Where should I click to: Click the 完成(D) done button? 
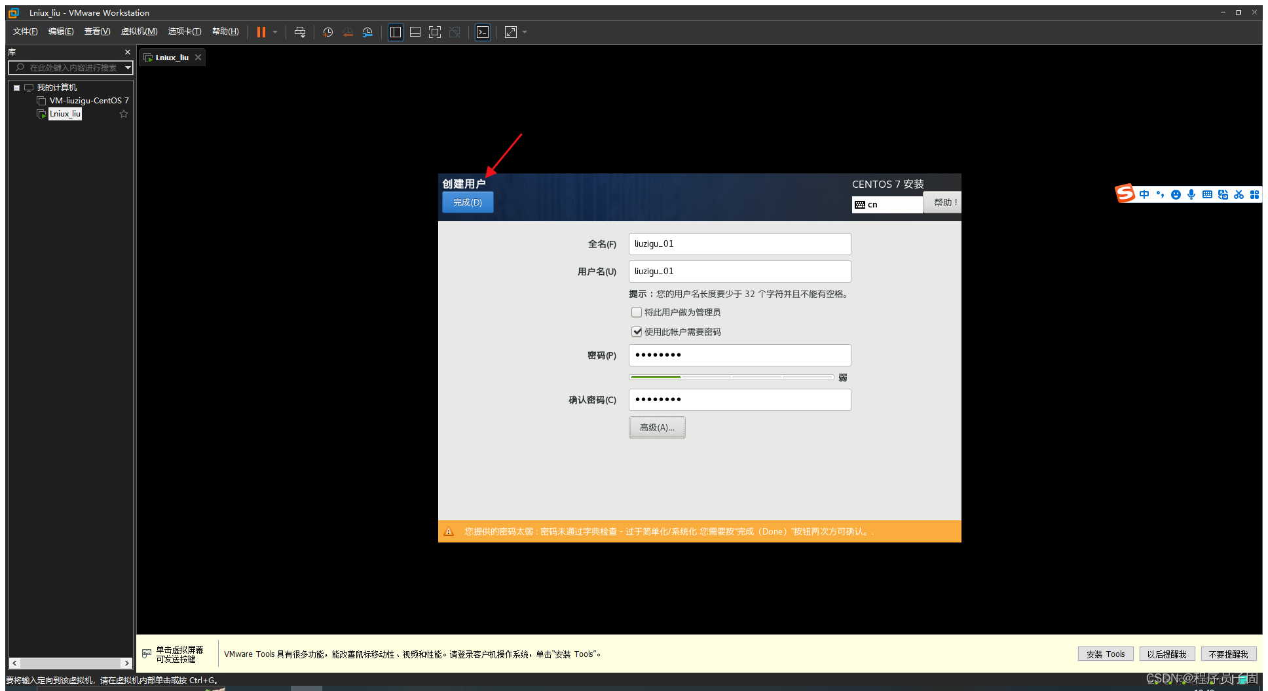[x=468, y=203]
